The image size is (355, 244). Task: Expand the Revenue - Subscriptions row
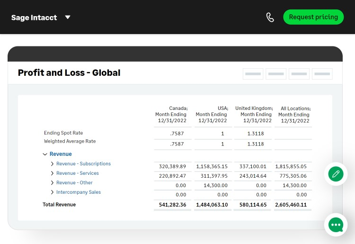(x=52, y=164)
